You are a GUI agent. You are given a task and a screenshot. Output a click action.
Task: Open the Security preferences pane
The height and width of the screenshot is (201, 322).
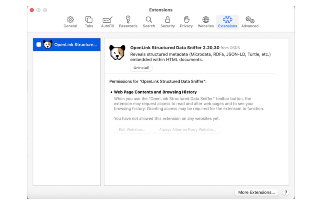pyautogui.click(x=167, y=22)
